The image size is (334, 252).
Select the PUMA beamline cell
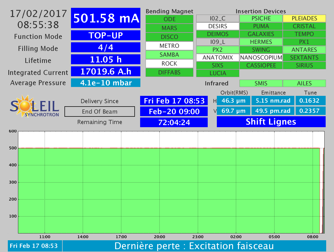coord(261,26)
